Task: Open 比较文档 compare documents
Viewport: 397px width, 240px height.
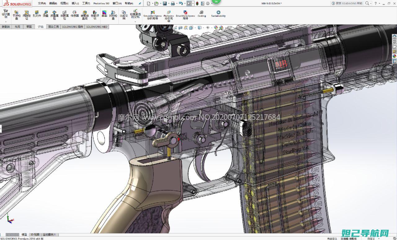Action: pyautogui.click(x=124, y=15)
